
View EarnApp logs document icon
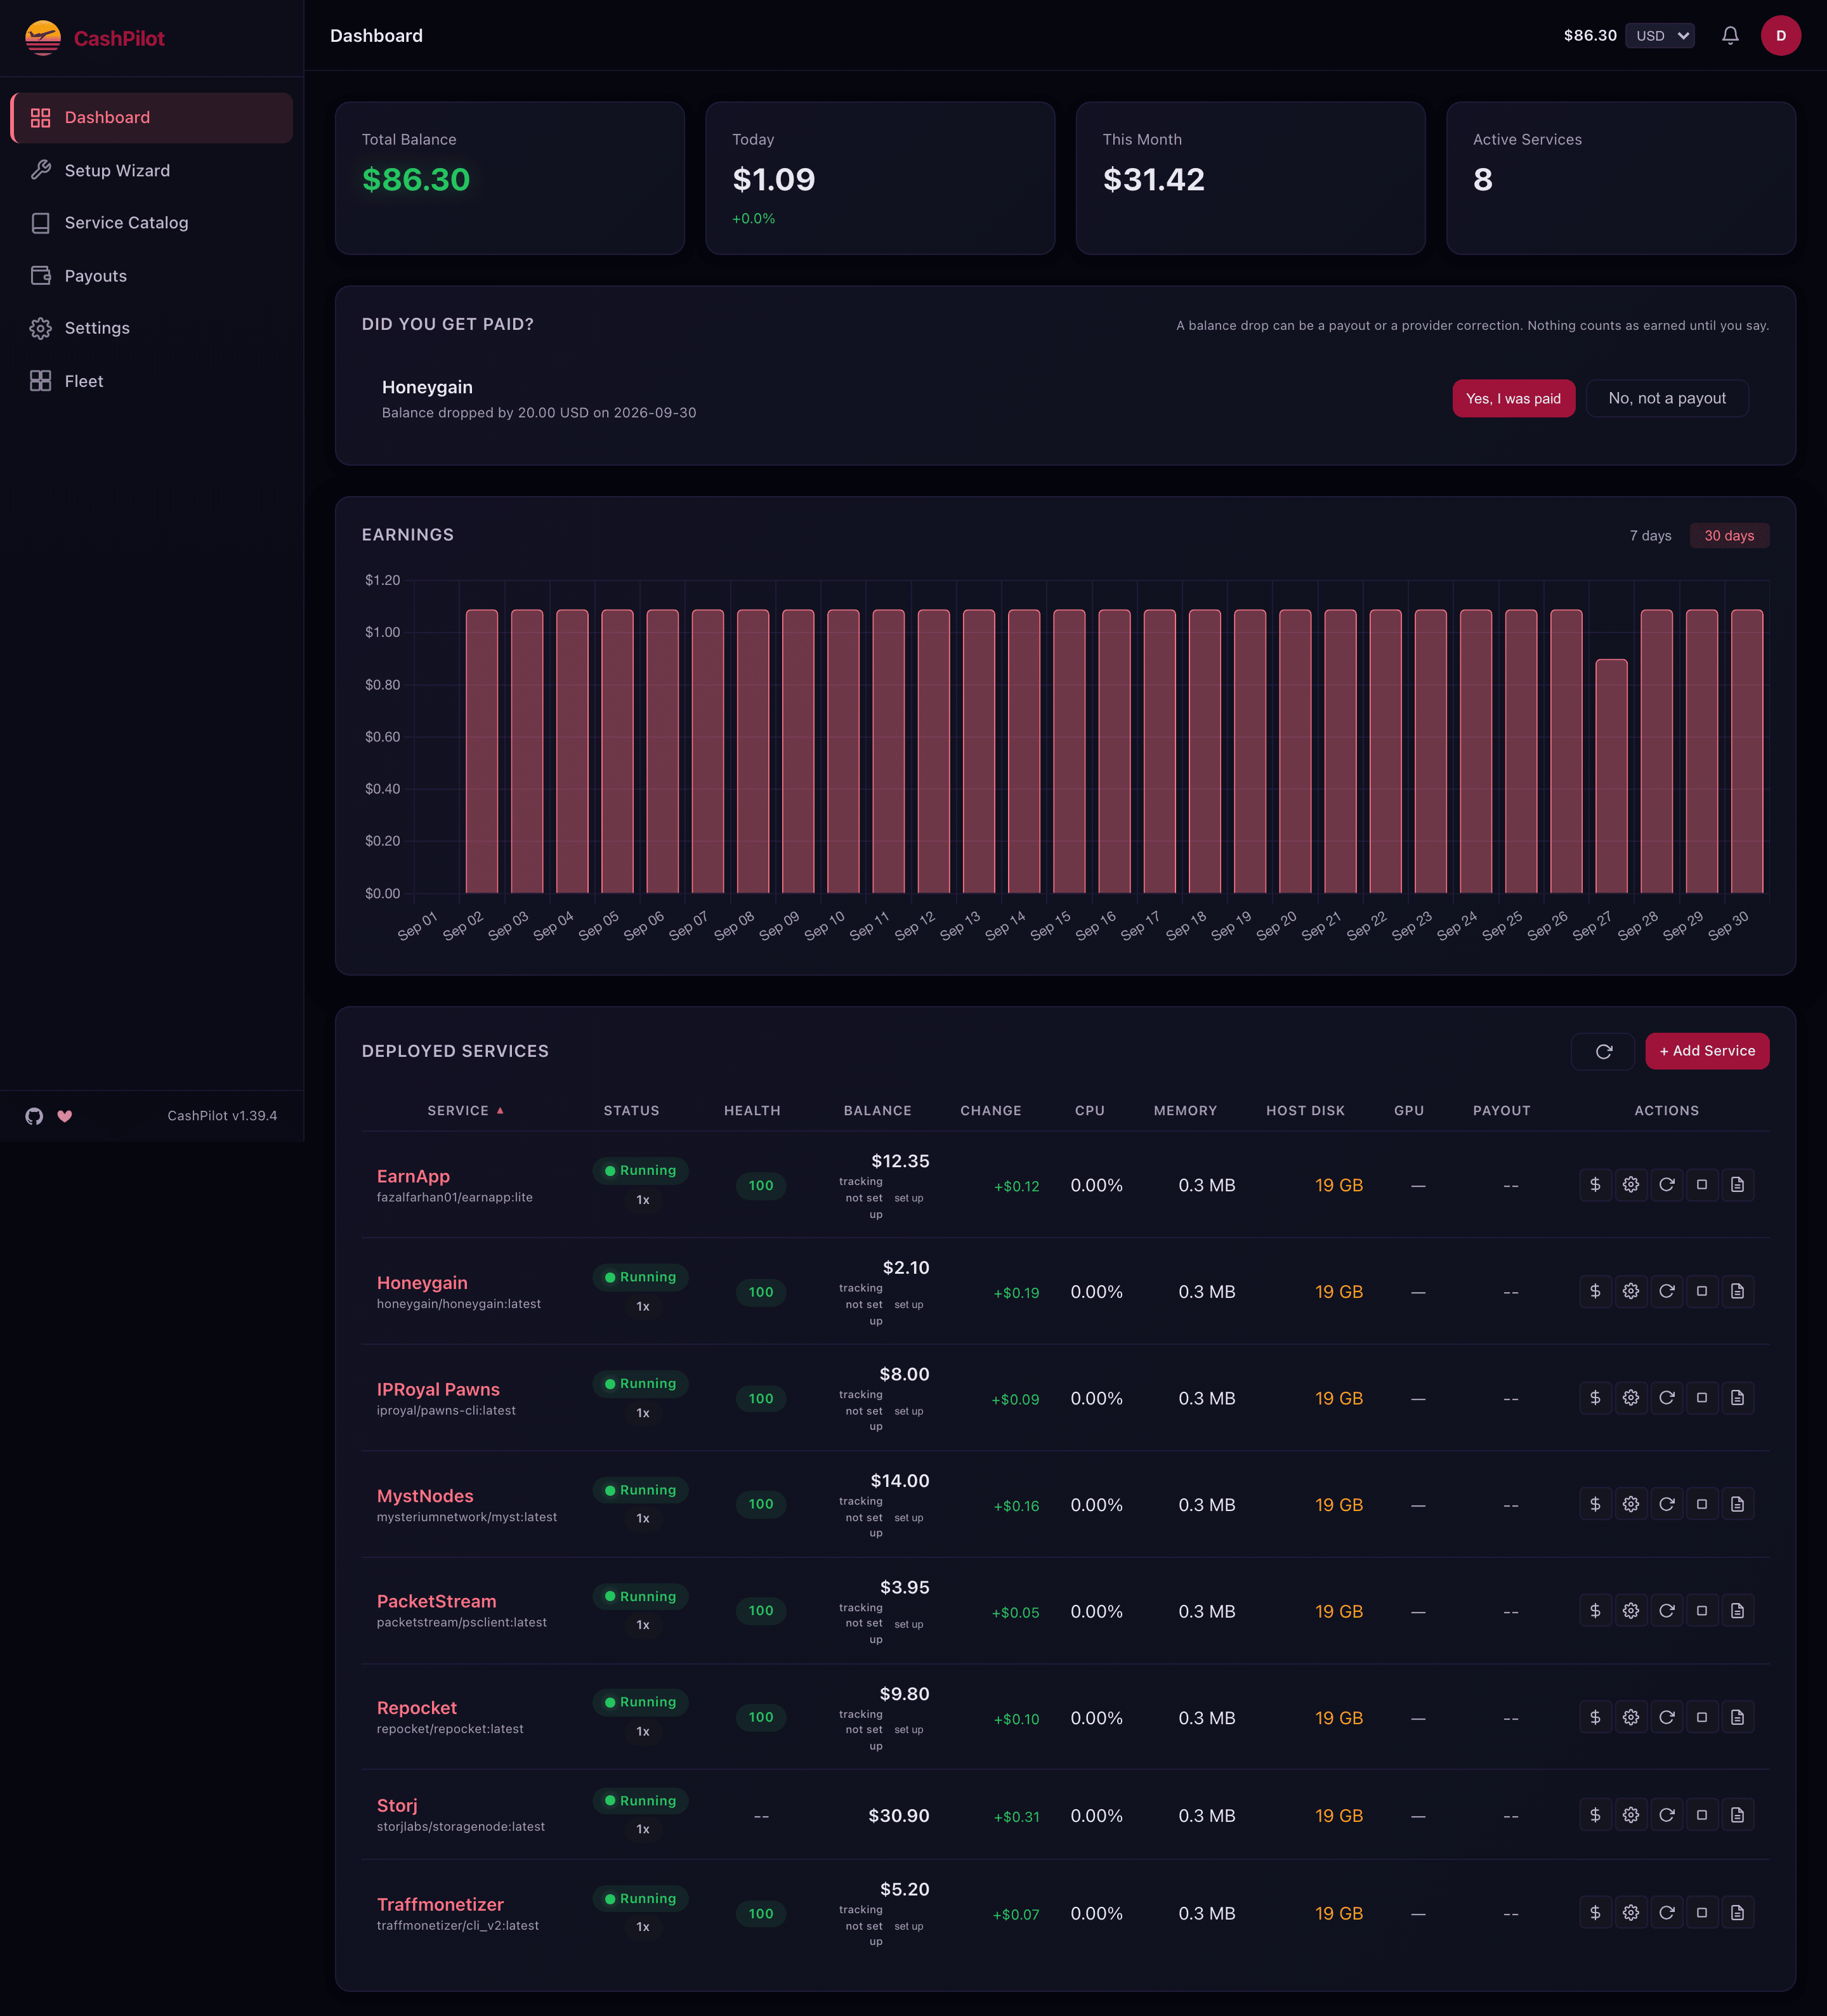pyautogui.click(x=1738, y=1185)
